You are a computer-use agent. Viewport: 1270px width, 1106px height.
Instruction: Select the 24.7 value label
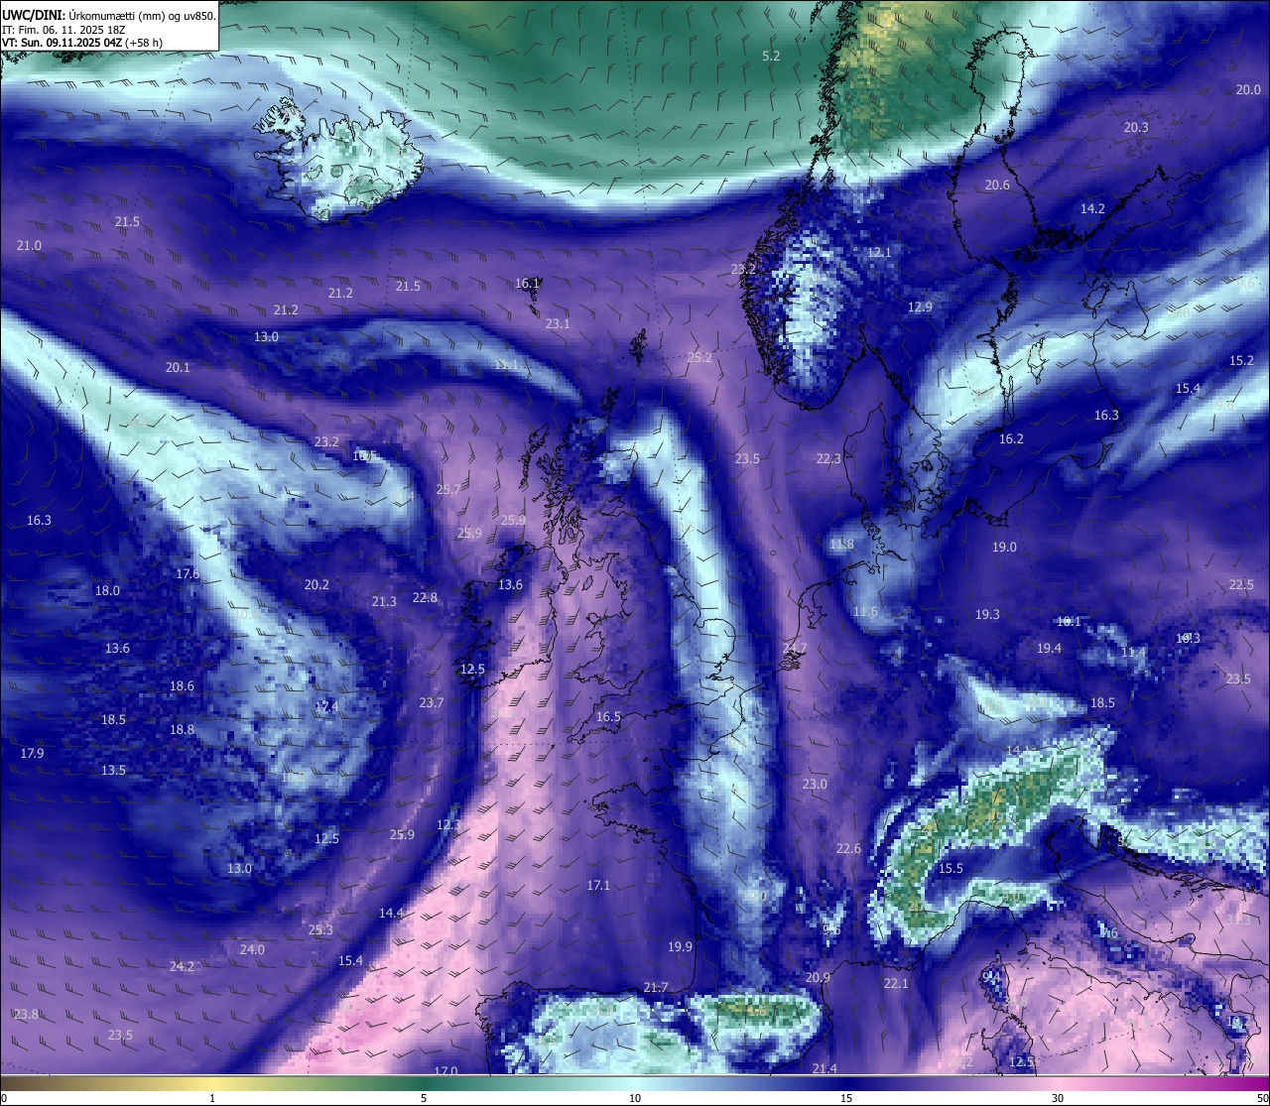[794, 649]
